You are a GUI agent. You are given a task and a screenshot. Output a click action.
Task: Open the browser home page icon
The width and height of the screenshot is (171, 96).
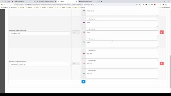click(10, 5)
